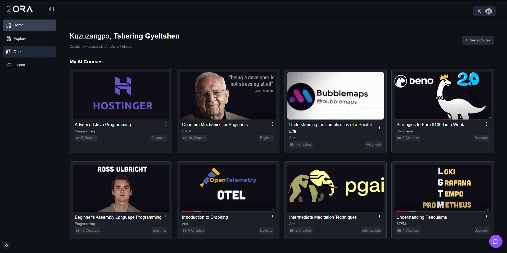Open three-dot menu for Intermediate Meditation Techniques
This screenshot has width=507, height=253.
(379, 217)
